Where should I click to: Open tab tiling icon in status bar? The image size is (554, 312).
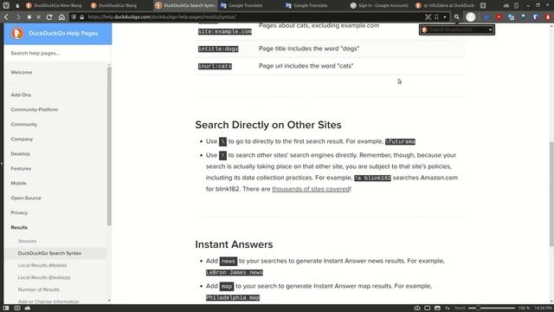(x=427, y=309)
